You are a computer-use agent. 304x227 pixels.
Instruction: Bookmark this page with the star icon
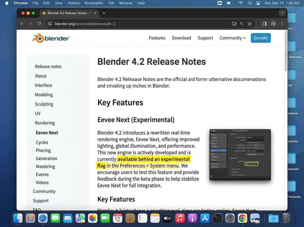pos(250,24)
